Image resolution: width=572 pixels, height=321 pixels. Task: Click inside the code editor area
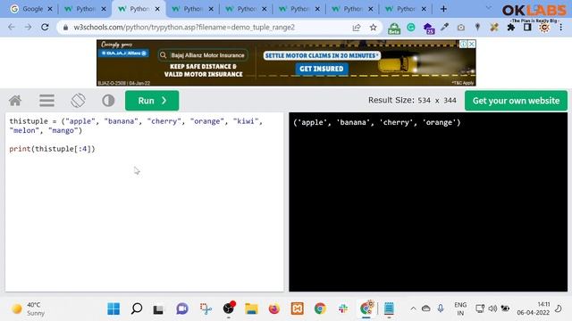145,202
